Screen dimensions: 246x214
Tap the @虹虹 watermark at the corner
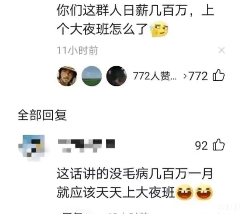click(x=230, y=207)
